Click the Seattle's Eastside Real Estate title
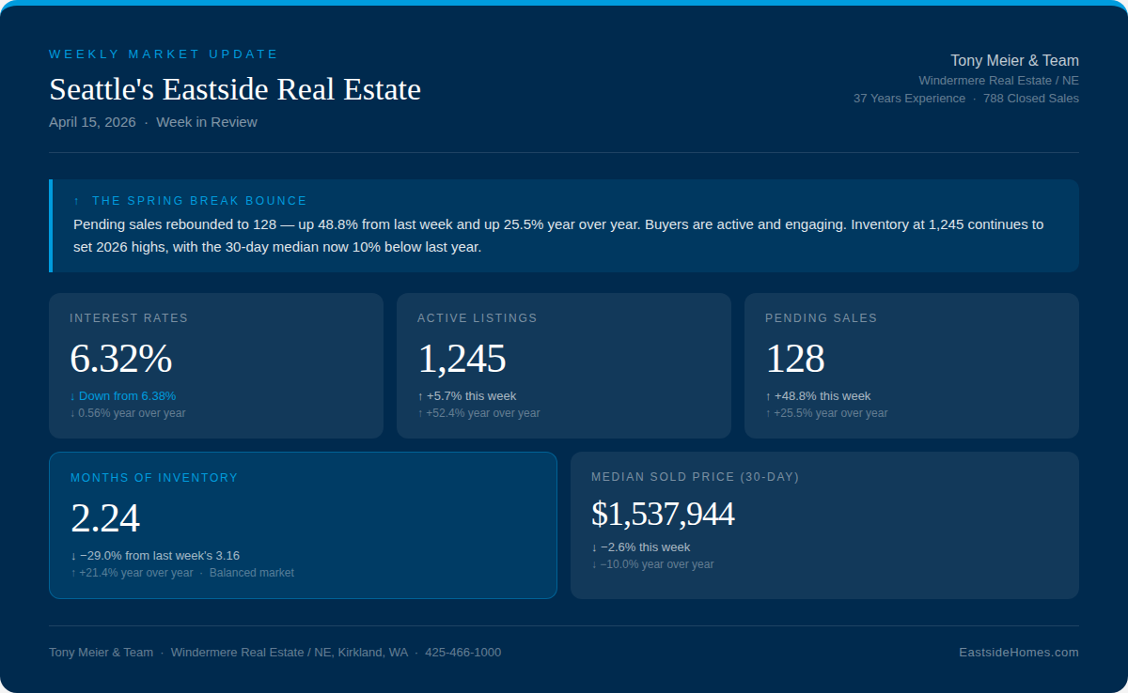1128x693 pixels. pyautogui.click(x=235, y=90)
